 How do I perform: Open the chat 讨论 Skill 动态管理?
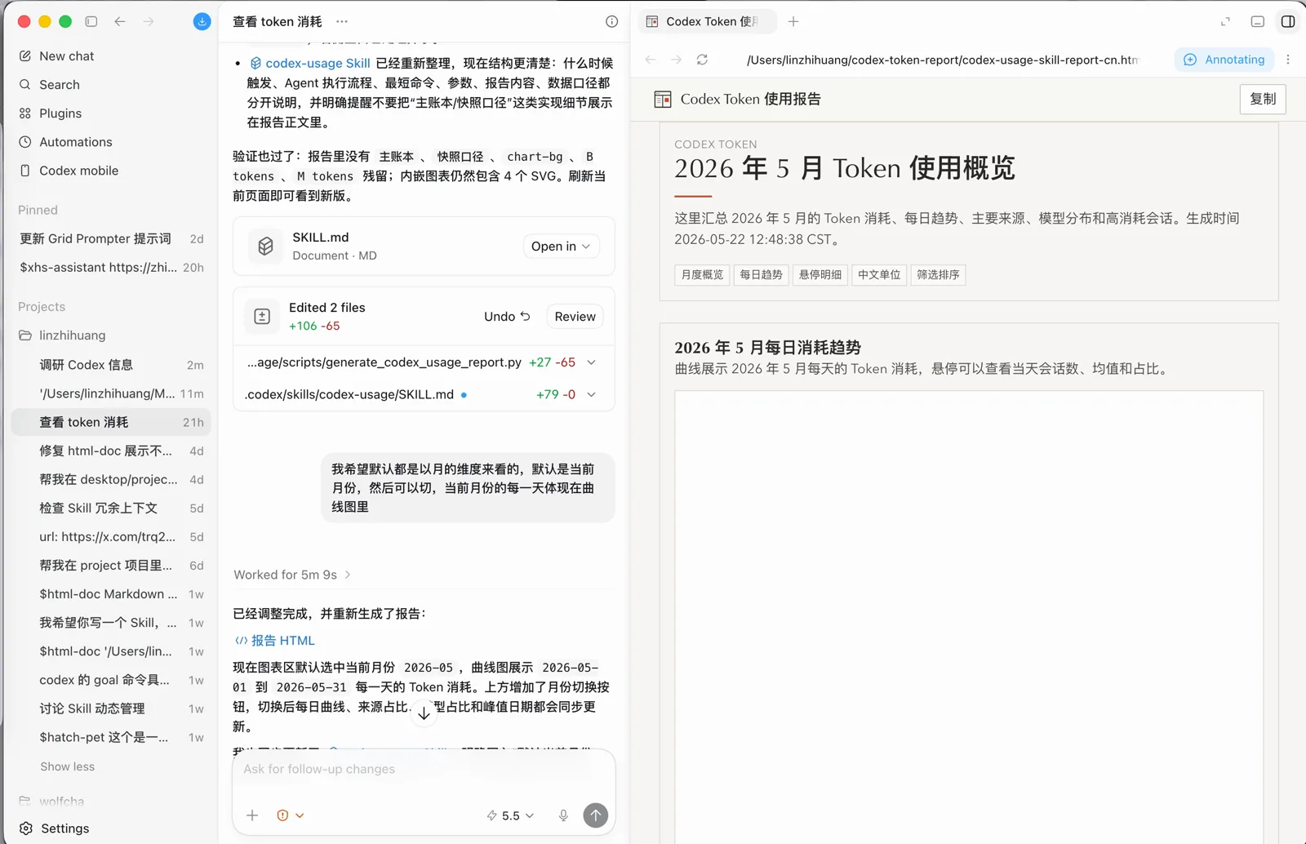pyautogui.click(x=111, y=709)
